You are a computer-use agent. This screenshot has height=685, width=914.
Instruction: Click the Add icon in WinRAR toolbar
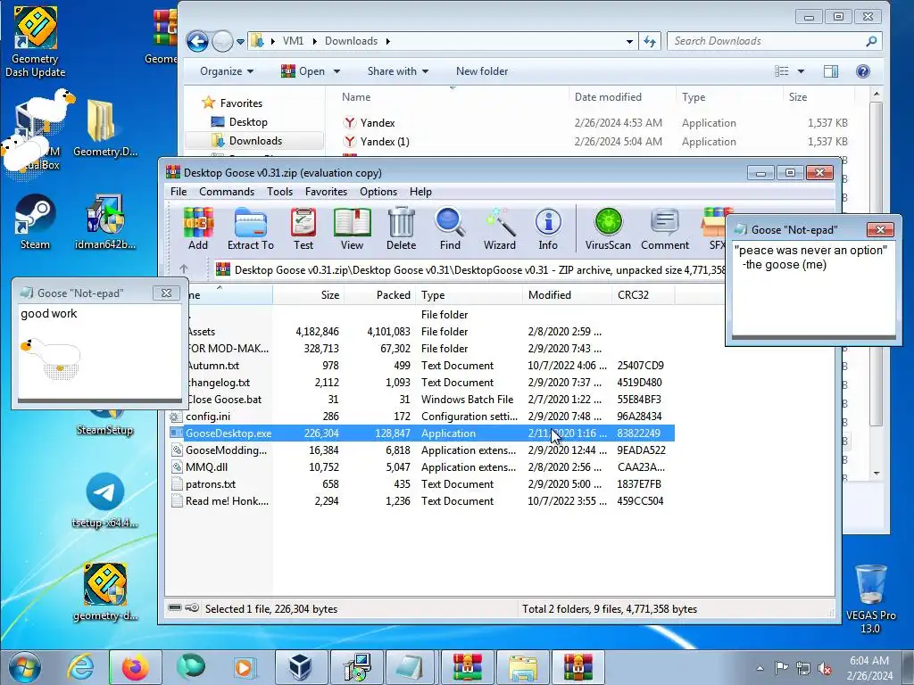[198, 229]
